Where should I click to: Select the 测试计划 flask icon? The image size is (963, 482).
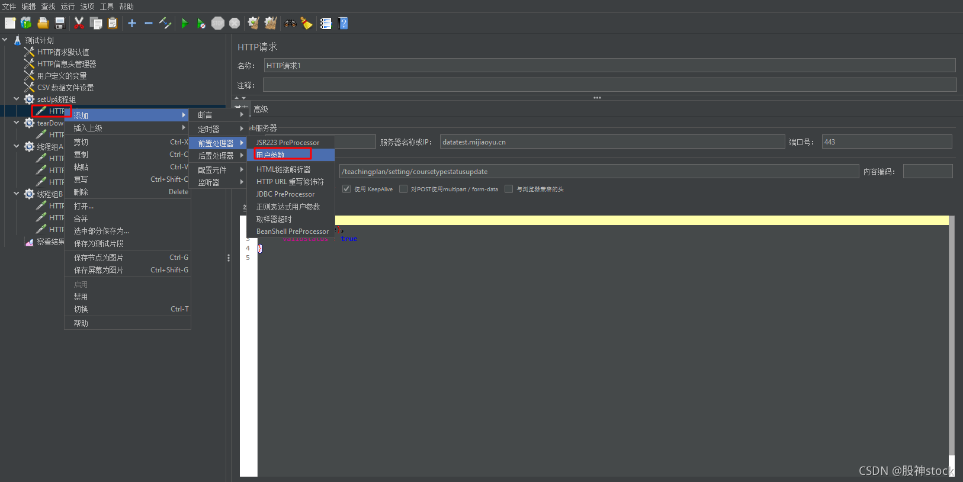[x=17, y=40]
